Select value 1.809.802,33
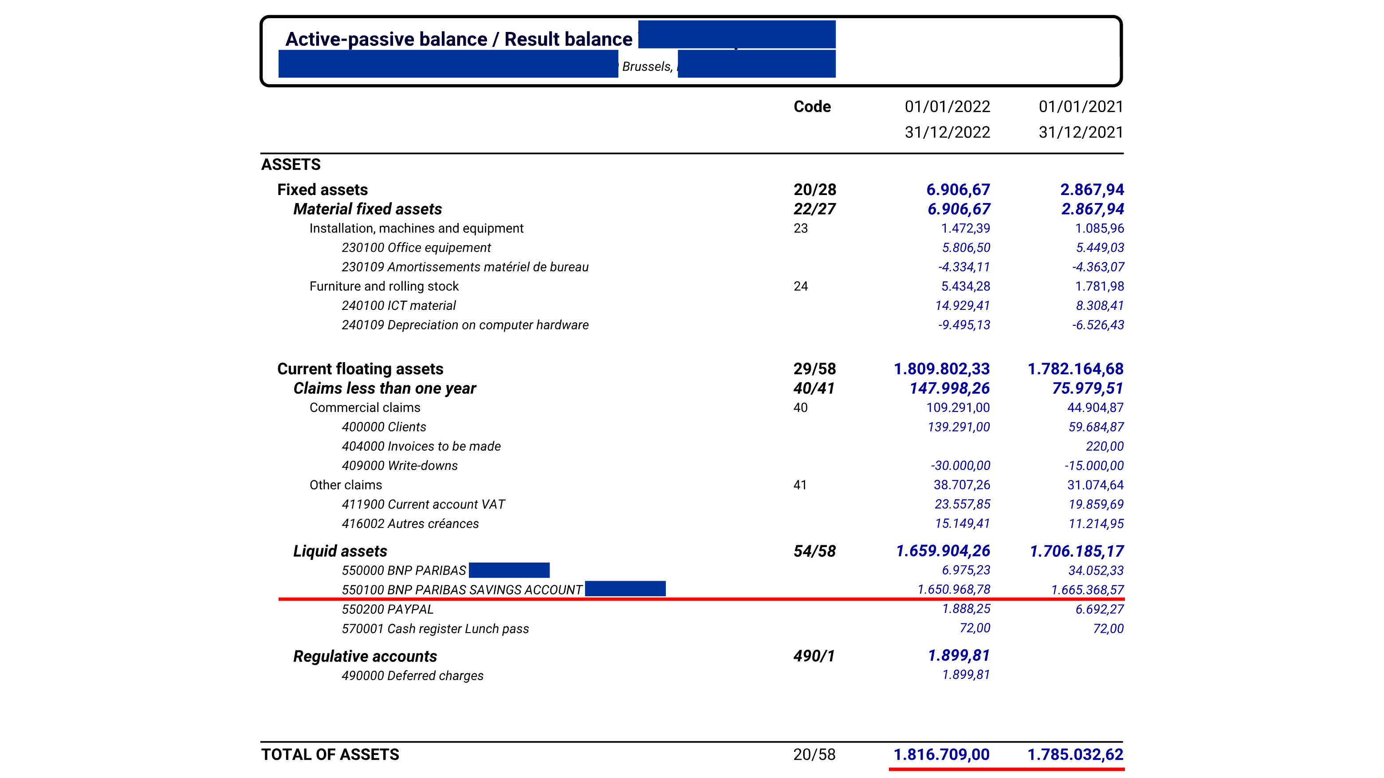This screenshot has height=778, width=1384. (x=942, y=369)
